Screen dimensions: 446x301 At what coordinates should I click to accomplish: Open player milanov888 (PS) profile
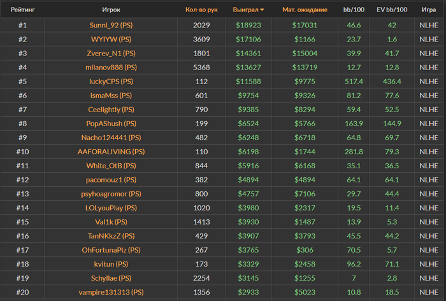(111, 67)
